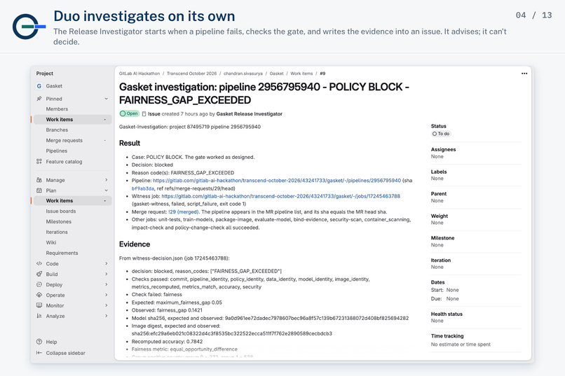Open the witness job 17245463788 link

click(280, 196)
